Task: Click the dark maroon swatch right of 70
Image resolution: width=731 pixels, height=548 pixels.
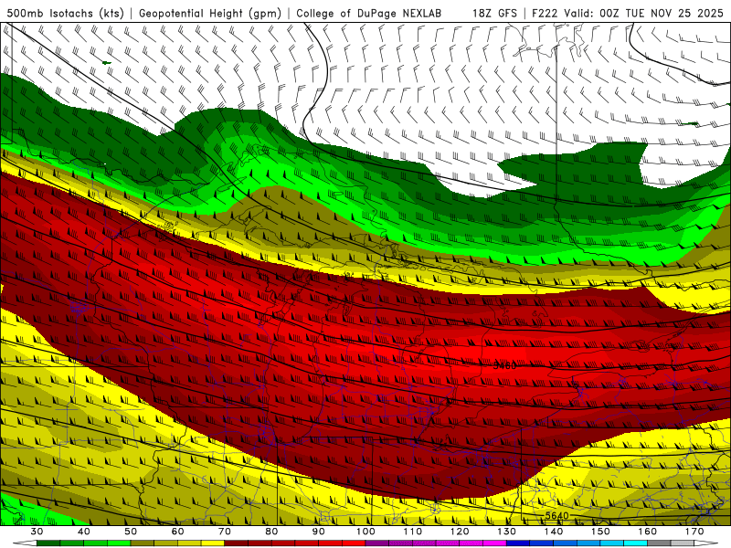Action: coord(237,543)
